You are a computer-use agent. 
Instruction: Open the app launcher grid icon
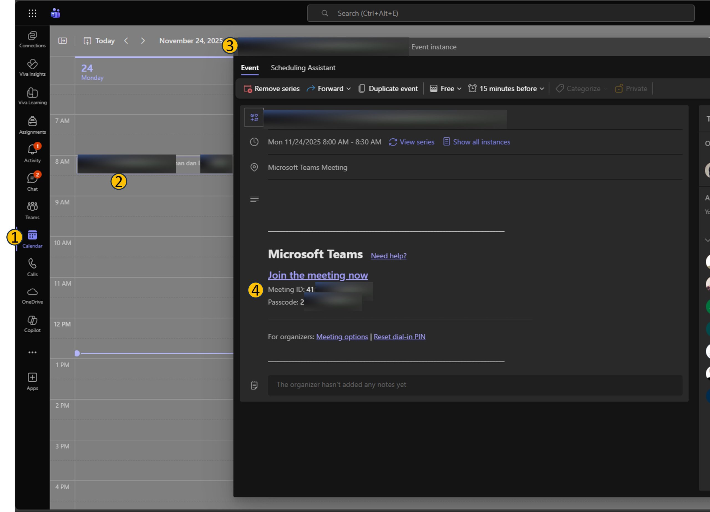click(32, 13)
